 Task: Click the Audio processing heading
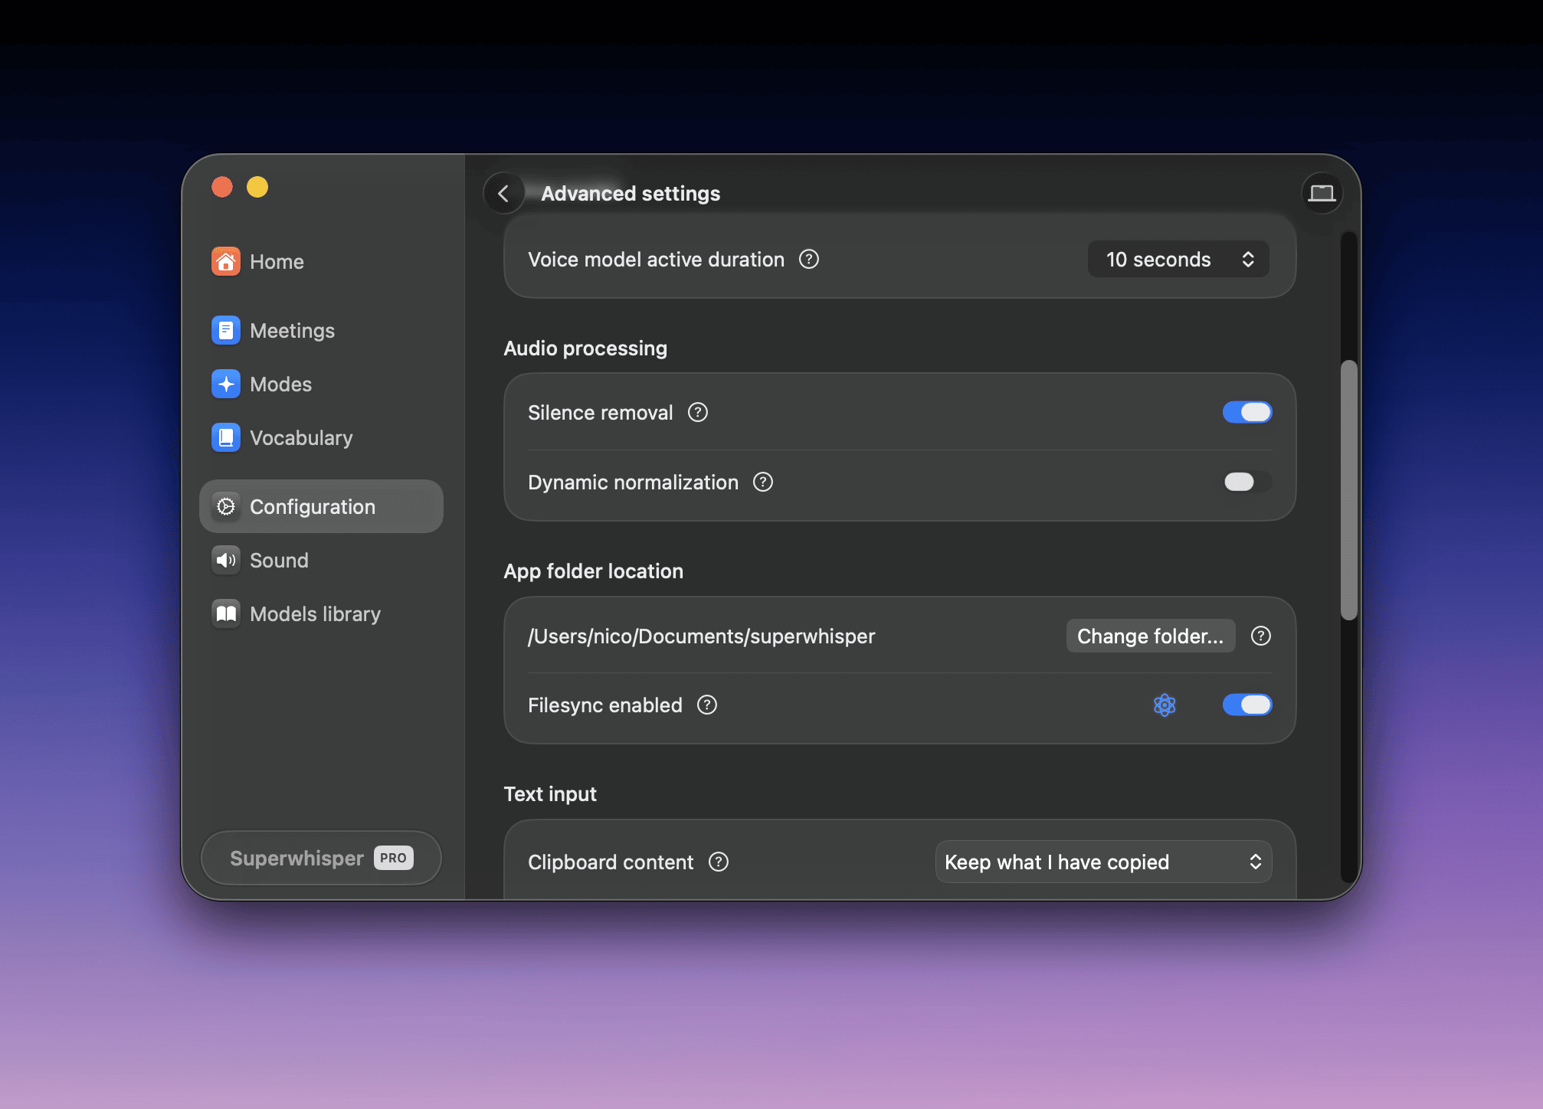[x=585, y=348]
